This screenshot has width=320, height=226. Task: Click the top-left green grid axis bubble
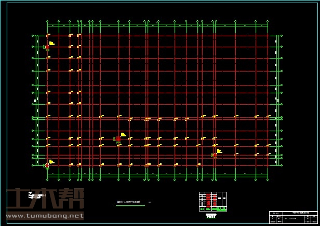[47, 22]
